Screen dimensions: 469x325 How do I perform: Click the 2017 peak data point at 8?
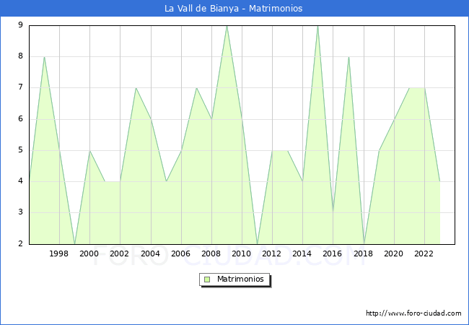349,57
